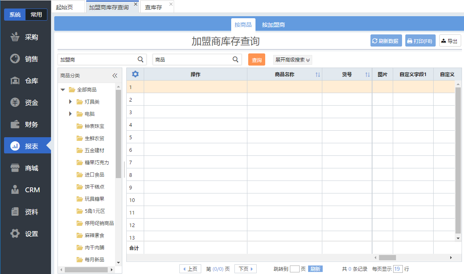This screenshot has height=274, width=464.
Task: Open the 财务 finance wallet icon
Action: coord(15,125)
